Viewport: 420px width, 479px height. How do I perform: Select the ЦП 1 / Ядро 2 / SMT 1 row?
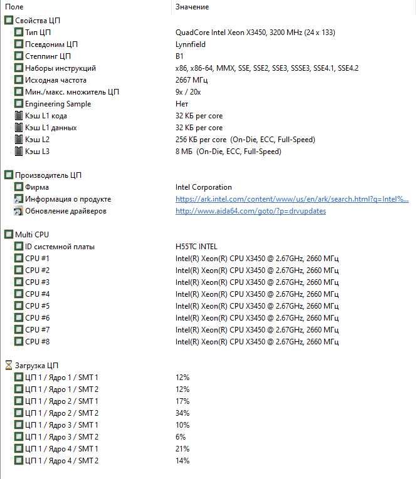tap(62, 401)
